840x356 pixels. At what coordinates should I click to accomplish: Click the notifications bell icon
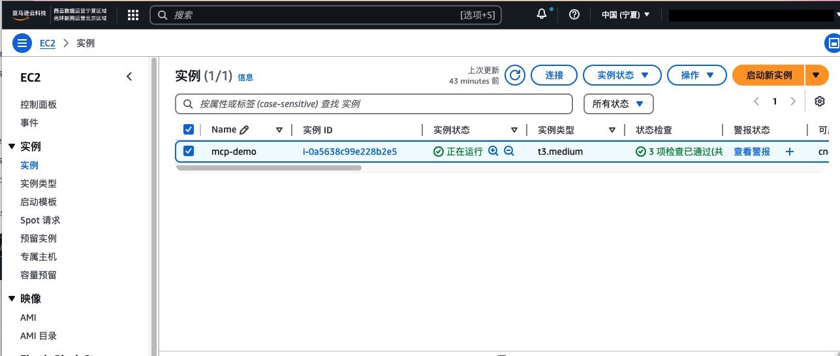point(542,14)
